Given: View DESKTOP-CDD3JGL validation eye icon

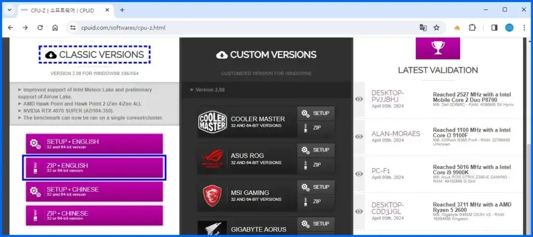Looking at the screenshot, I should coord(359,211).
